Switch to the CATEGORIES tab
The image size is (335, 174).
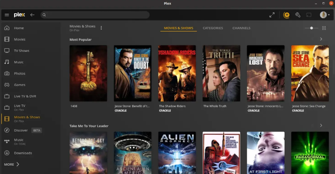click(x=213, y=28)
